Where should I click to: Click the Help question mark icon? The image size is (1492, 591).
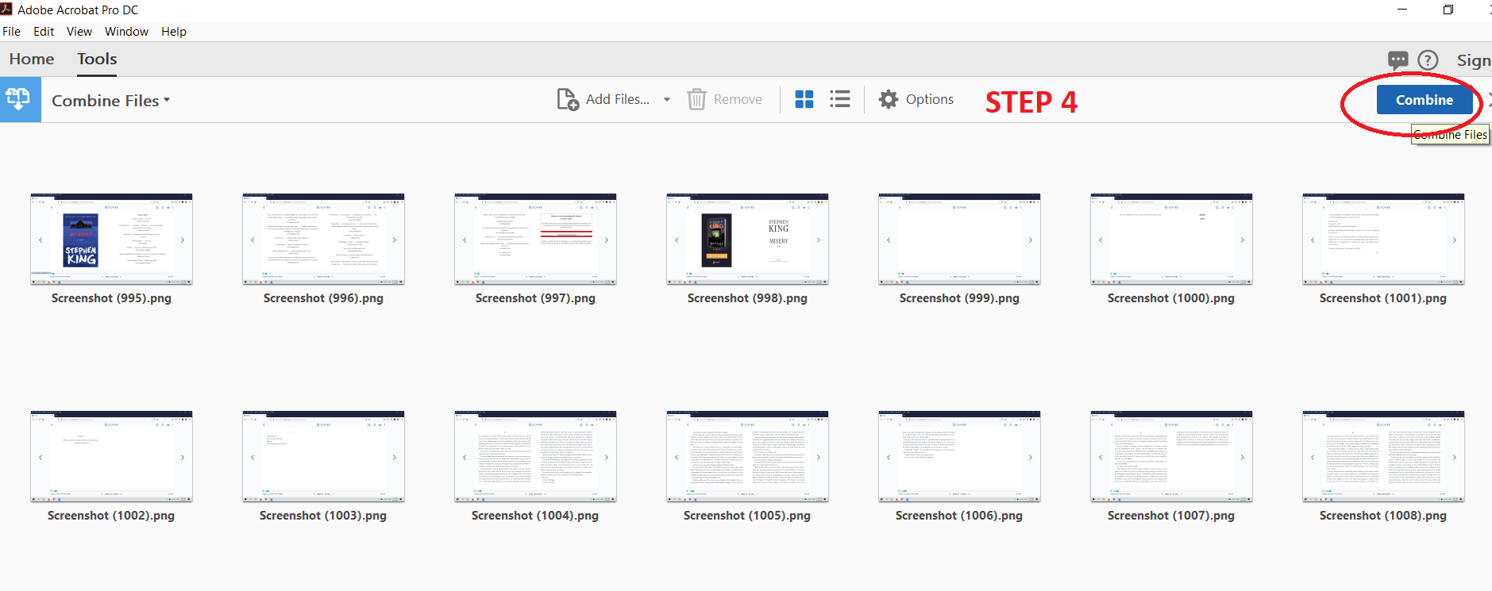coord(1428,60)
